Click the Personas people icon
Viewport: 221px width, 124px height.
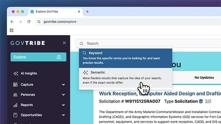(15, 95)
